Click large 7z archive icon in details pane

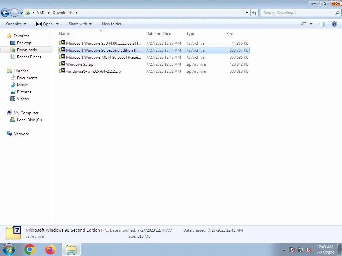[x=13, y=233]
